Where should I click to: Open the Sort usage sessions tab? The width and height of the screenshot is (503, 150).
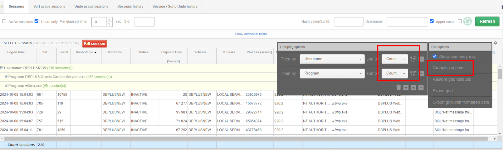point(49,6)
